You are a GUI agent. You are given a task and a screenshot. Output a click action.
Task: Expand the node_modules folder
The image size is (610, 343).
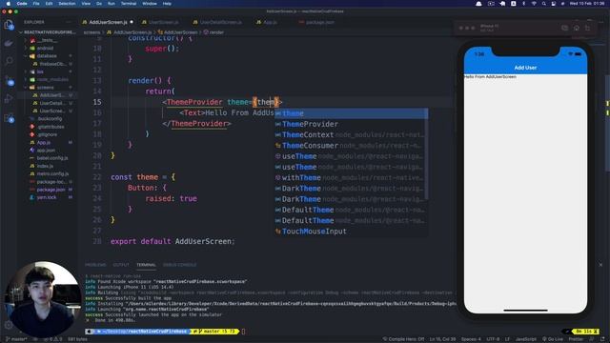(48, 80)
